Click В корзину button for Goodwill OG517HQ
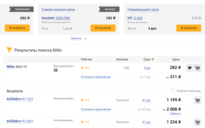Screen dimensions: 205x128 [103, 28]
